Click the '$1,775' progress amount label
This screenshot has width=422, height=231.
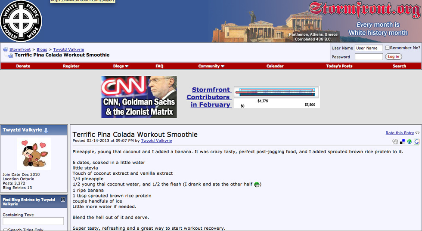click(263, 101)
